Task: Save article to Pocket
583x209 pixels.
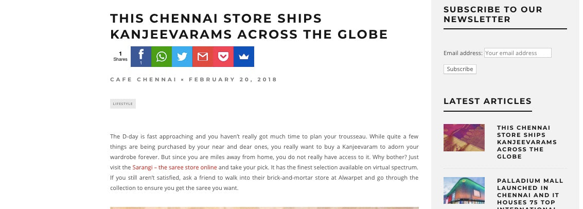Action: [x=223, y=57]
